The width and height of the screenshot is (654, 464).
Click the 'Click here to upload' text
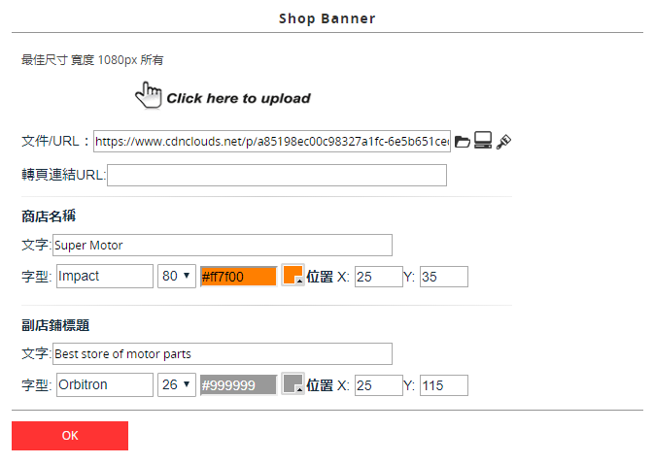(x=238, y=98)
